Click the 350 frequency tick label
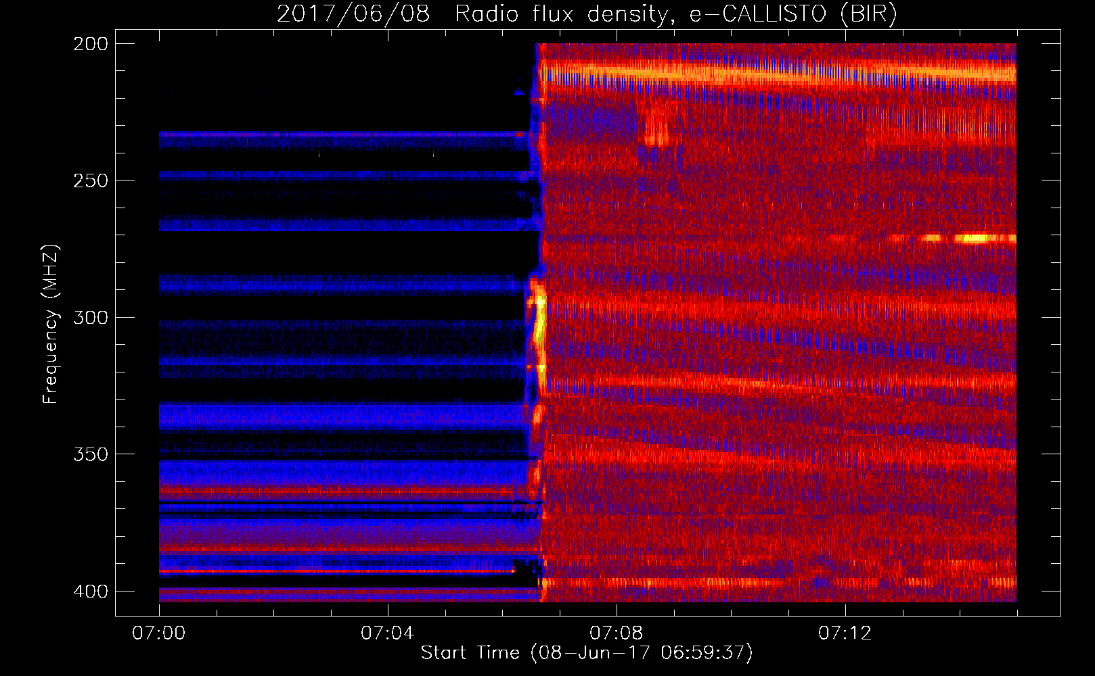The height and width of the screenshot is (676, 1095). tap(90, 454)
